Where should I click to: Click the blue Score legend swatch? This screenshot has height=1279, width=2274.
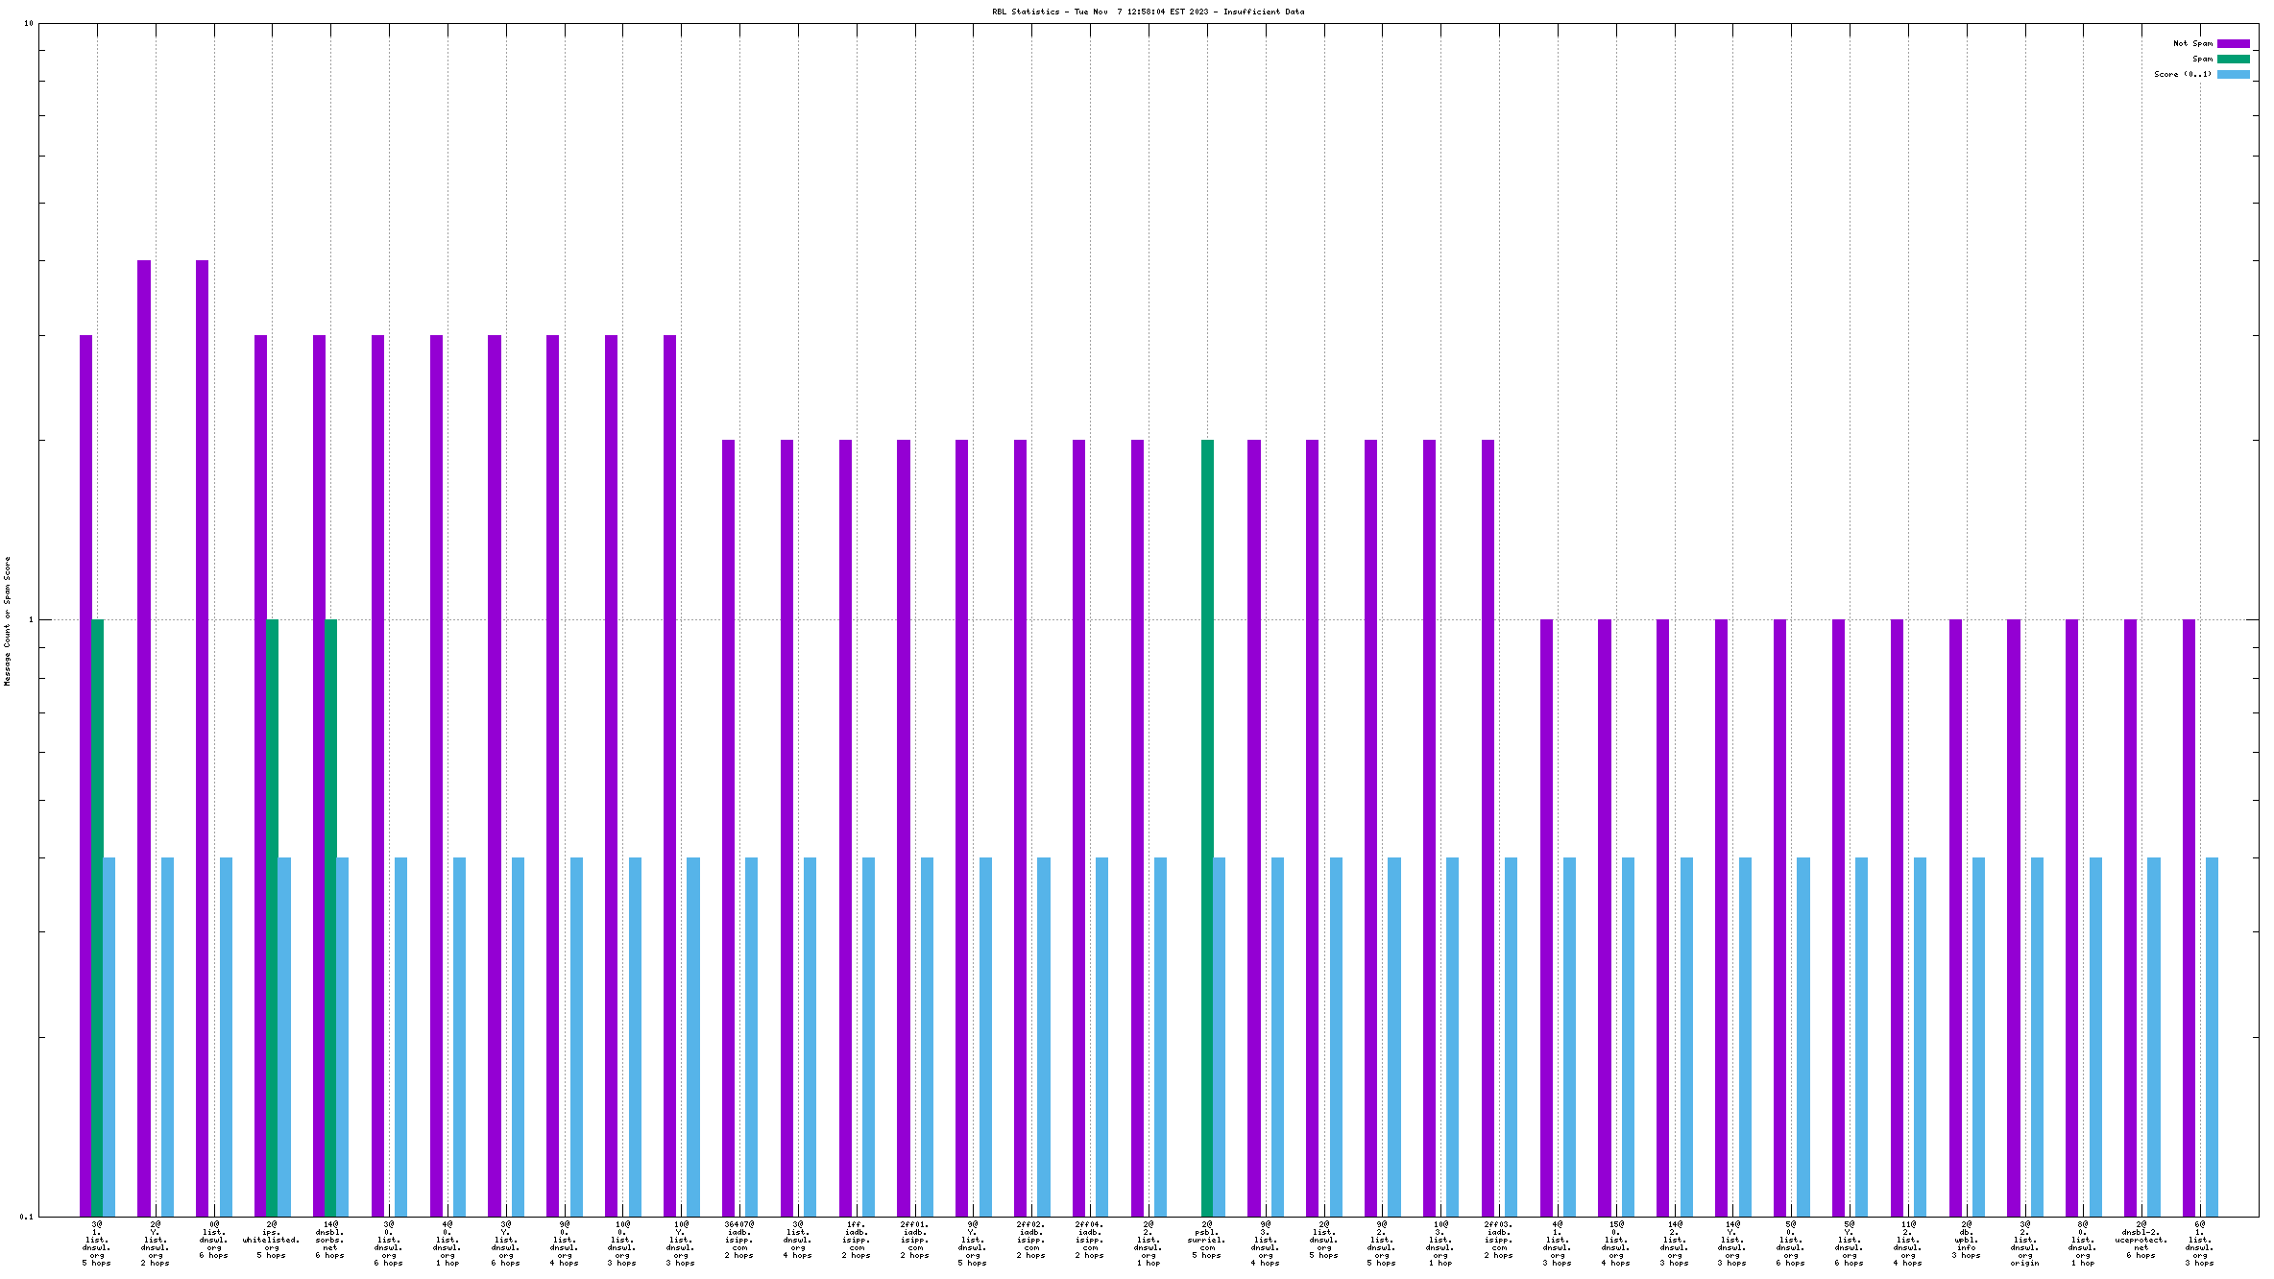point(2233,74)
